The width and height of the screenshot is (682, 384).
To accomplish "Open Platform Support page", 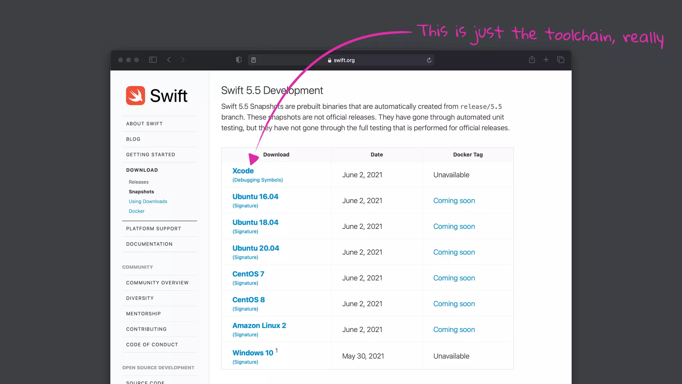I will (x=154, y=229).
